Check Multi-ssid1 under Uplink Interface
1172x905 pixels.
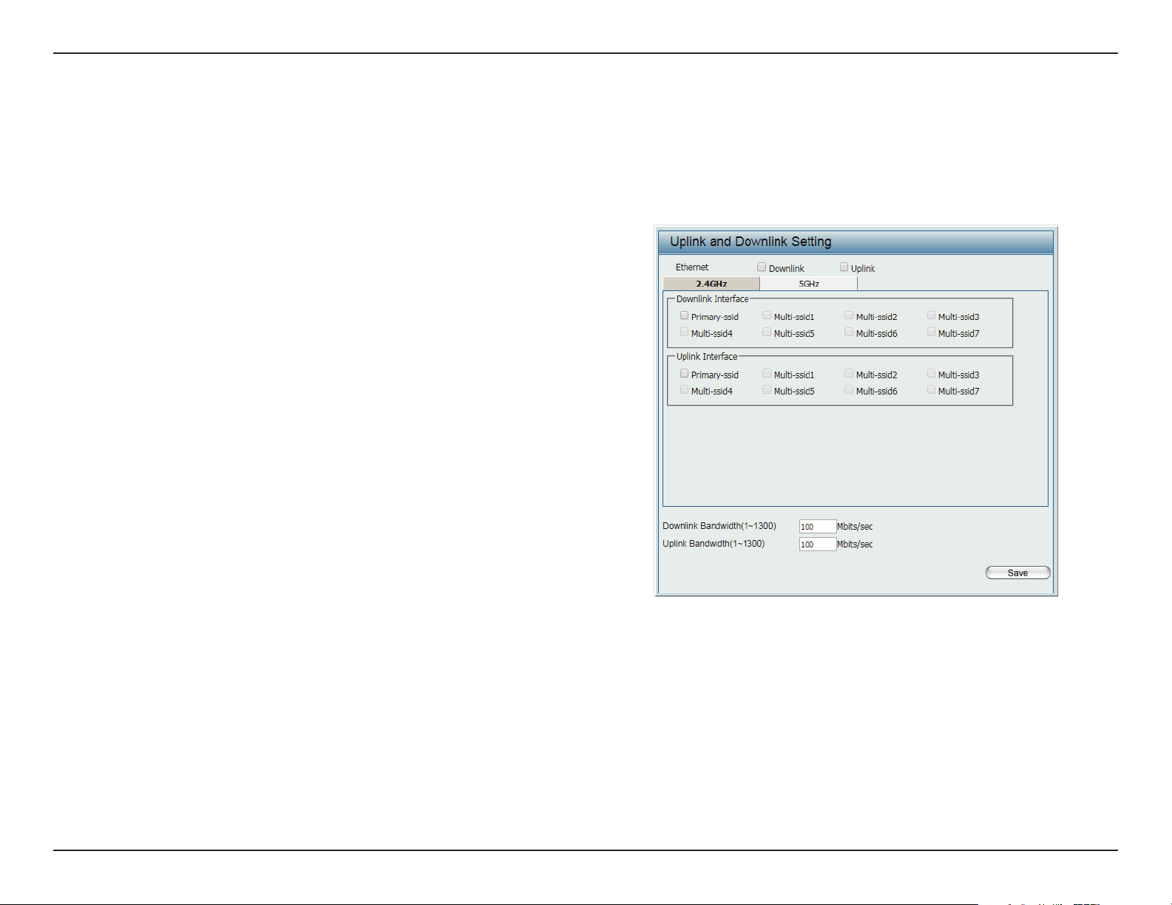(x=767, y=374)
